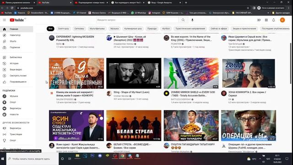Select the Сейчас в эфире filter chip
The height and width of the screenshot is (165, 293).
[x=219, y=28]
